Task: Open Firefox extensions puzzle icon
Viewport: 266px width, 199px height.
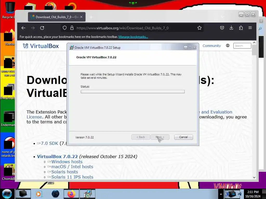Action: [x=241, y=28]
